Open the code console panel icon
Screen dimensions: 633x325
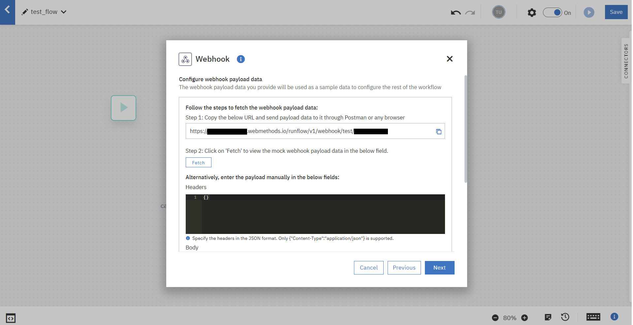pyautogui.click(x=11, y=318)
